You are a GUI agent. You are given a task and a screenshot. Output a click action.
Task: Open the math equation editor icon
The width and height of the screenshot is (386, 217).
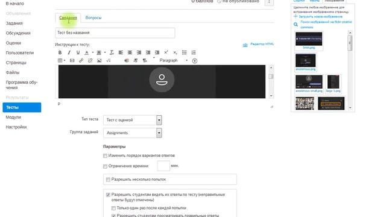pyautogui.click(x=109, y=60)
